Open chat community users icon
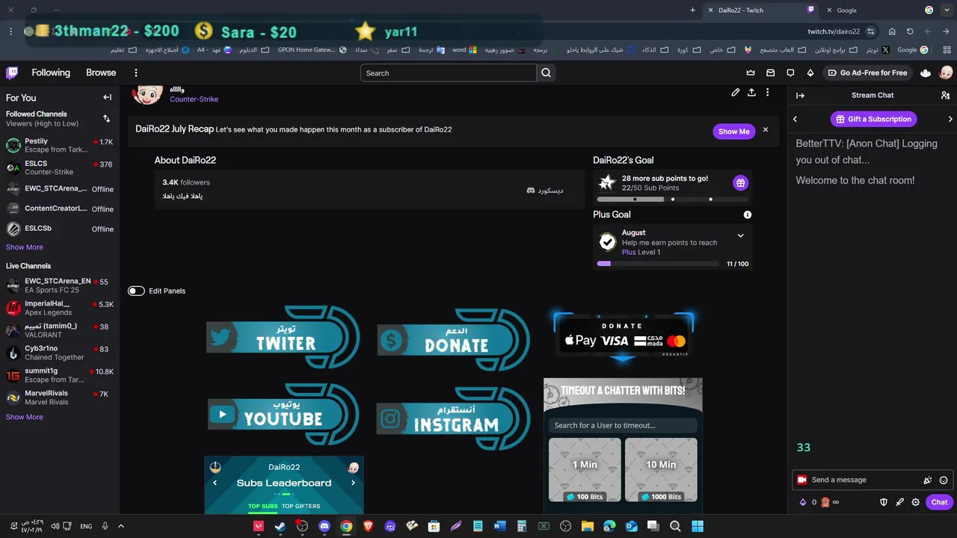Image resolution: width=957 pixels, height=538 pixels. pyautogui.click(x=945, y=96)
